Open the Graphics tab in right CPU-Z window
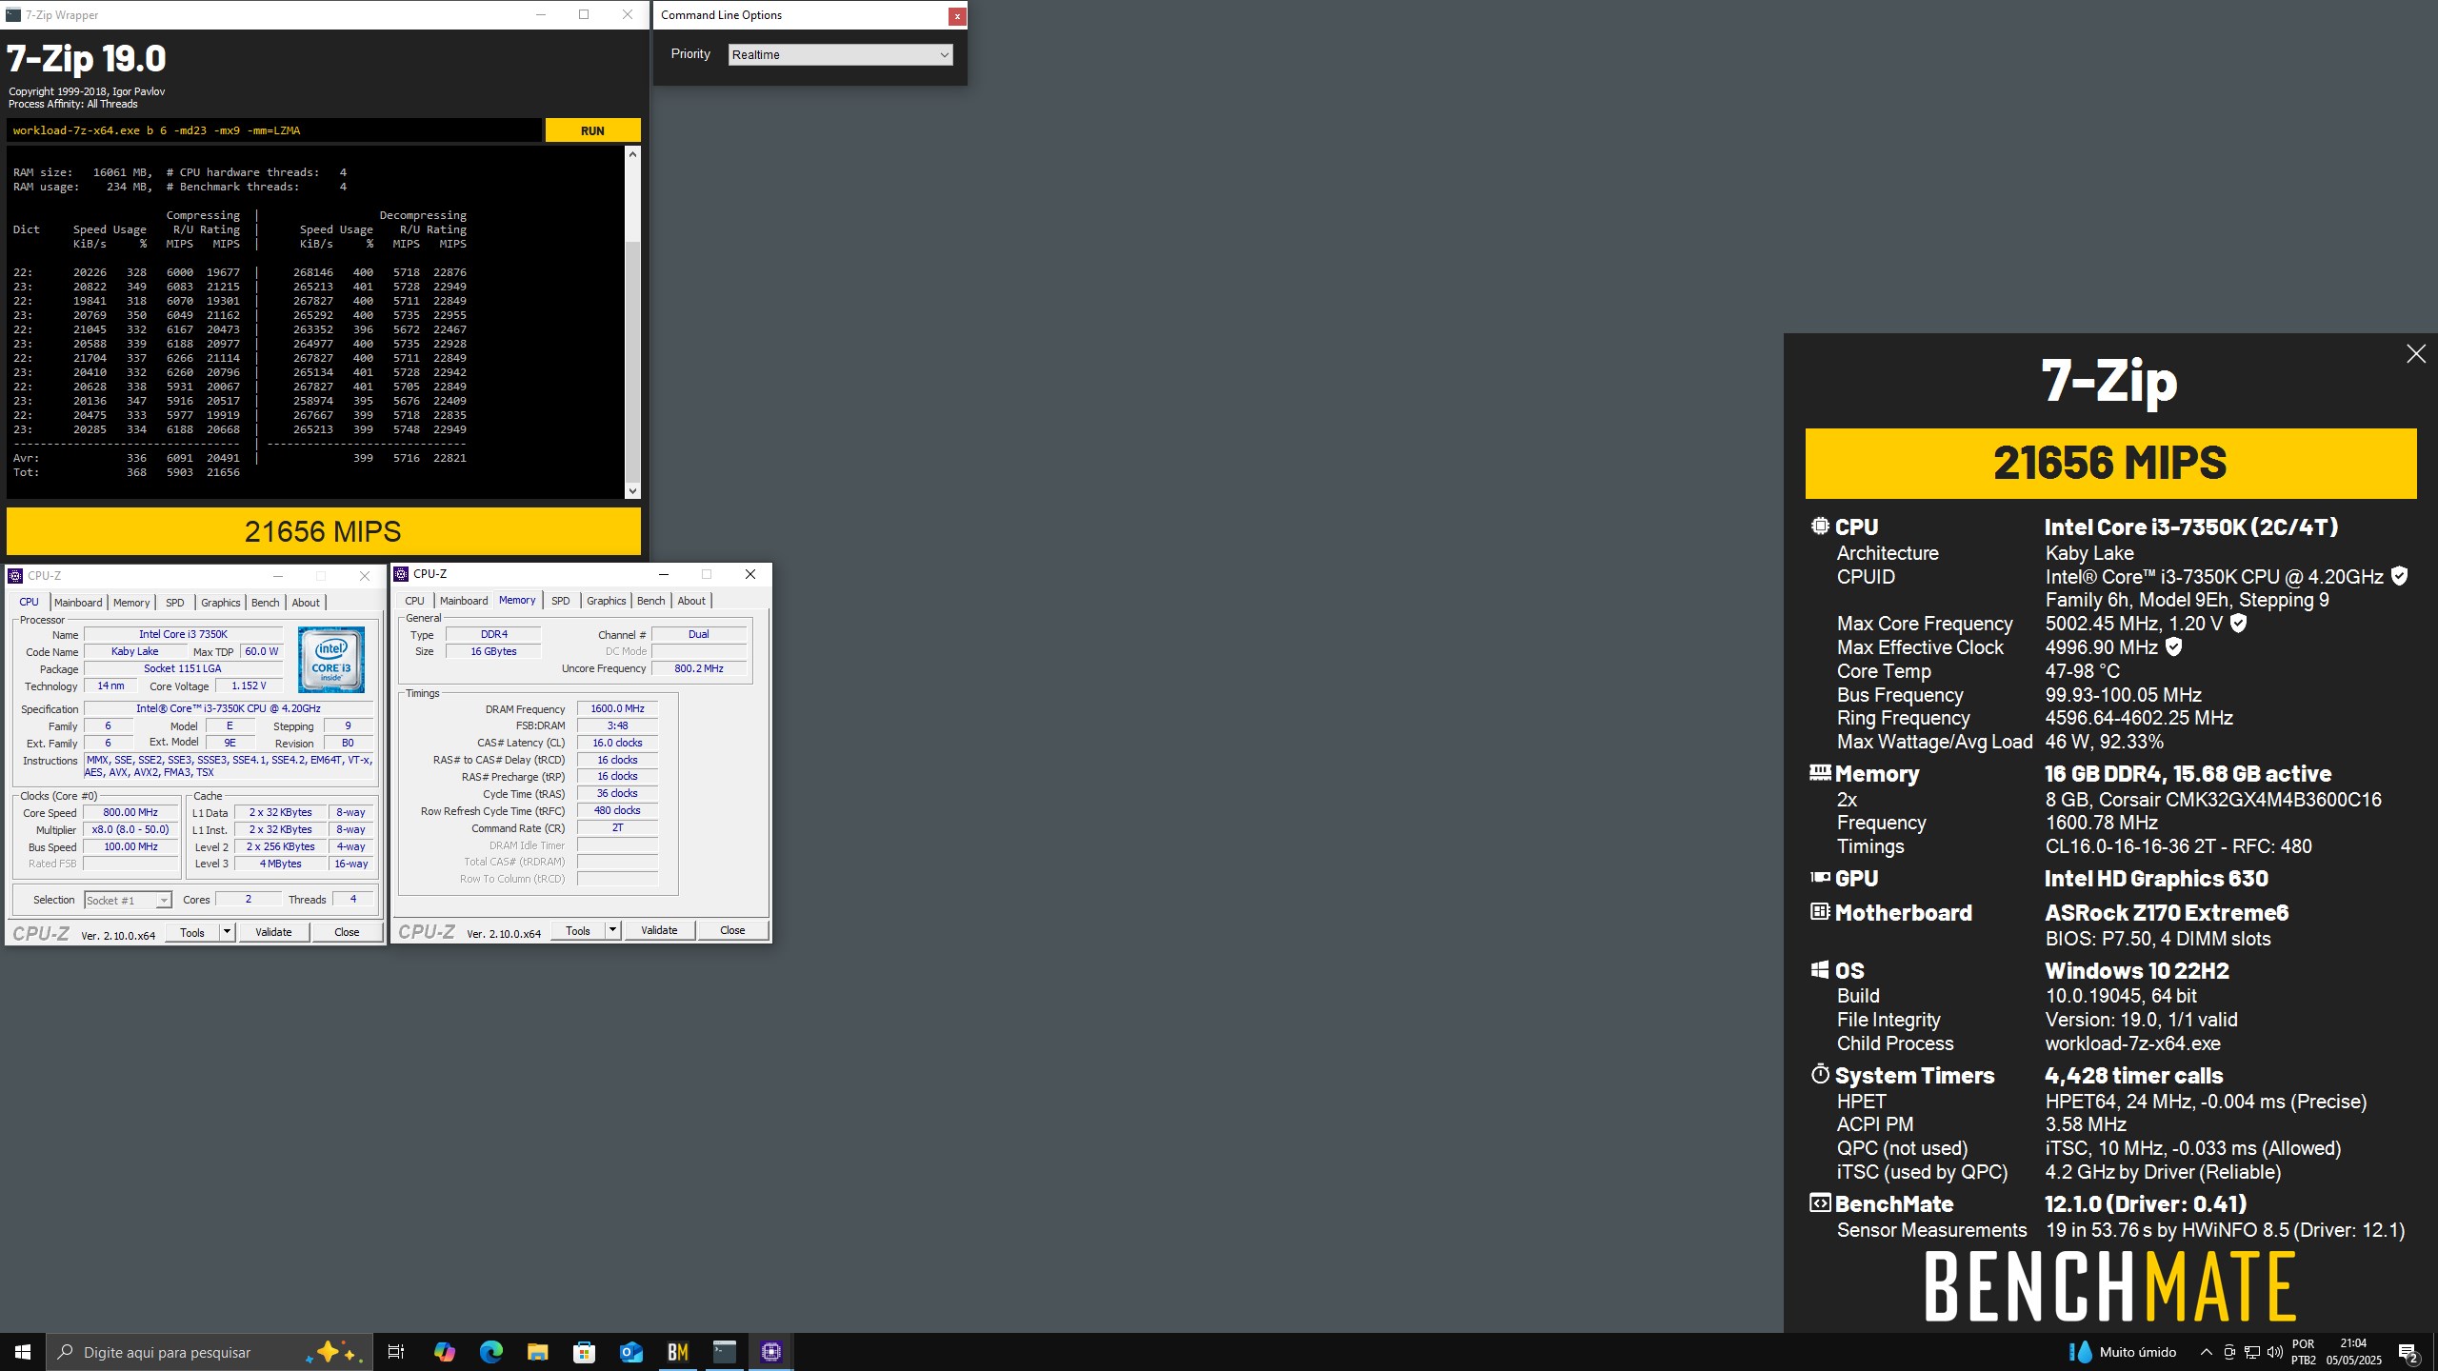The image size is (2438, 1371). [x=606, y=601]
